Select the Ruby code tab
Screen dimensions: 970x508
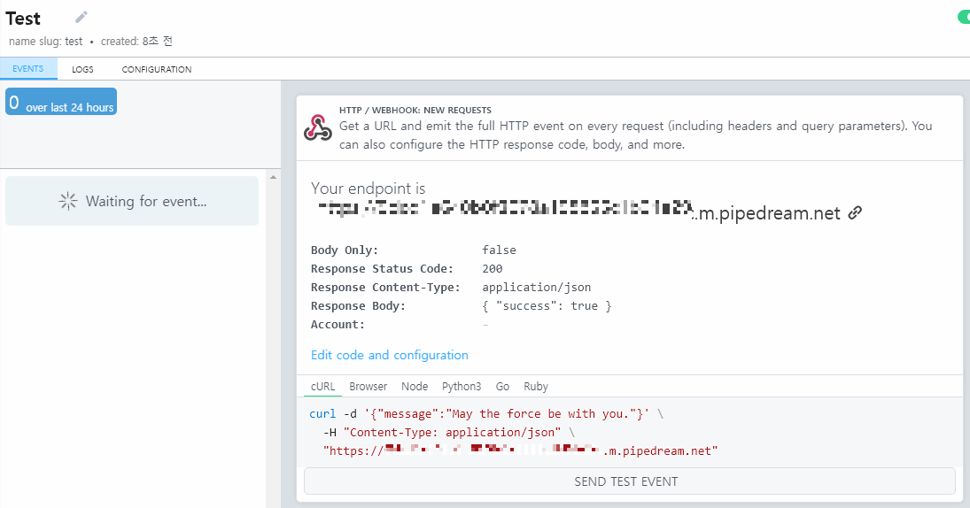536,386
